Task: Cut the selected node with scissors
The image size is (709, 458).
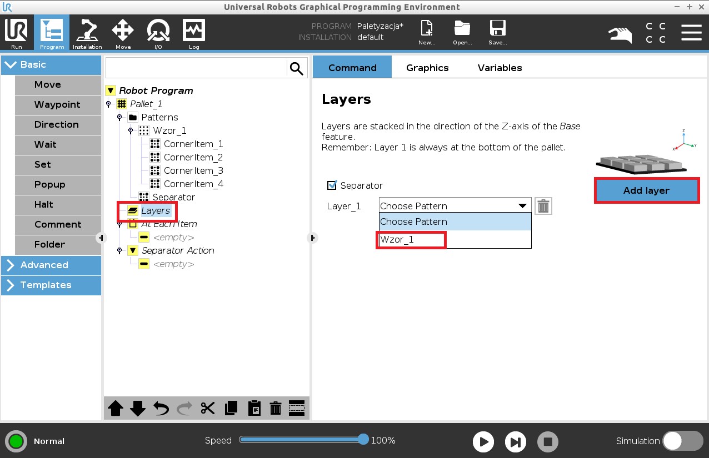Action: [208, 409]
